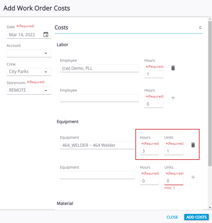
Task: Click the scroll down arrow of the scrollbar
Action: point(210,208)
